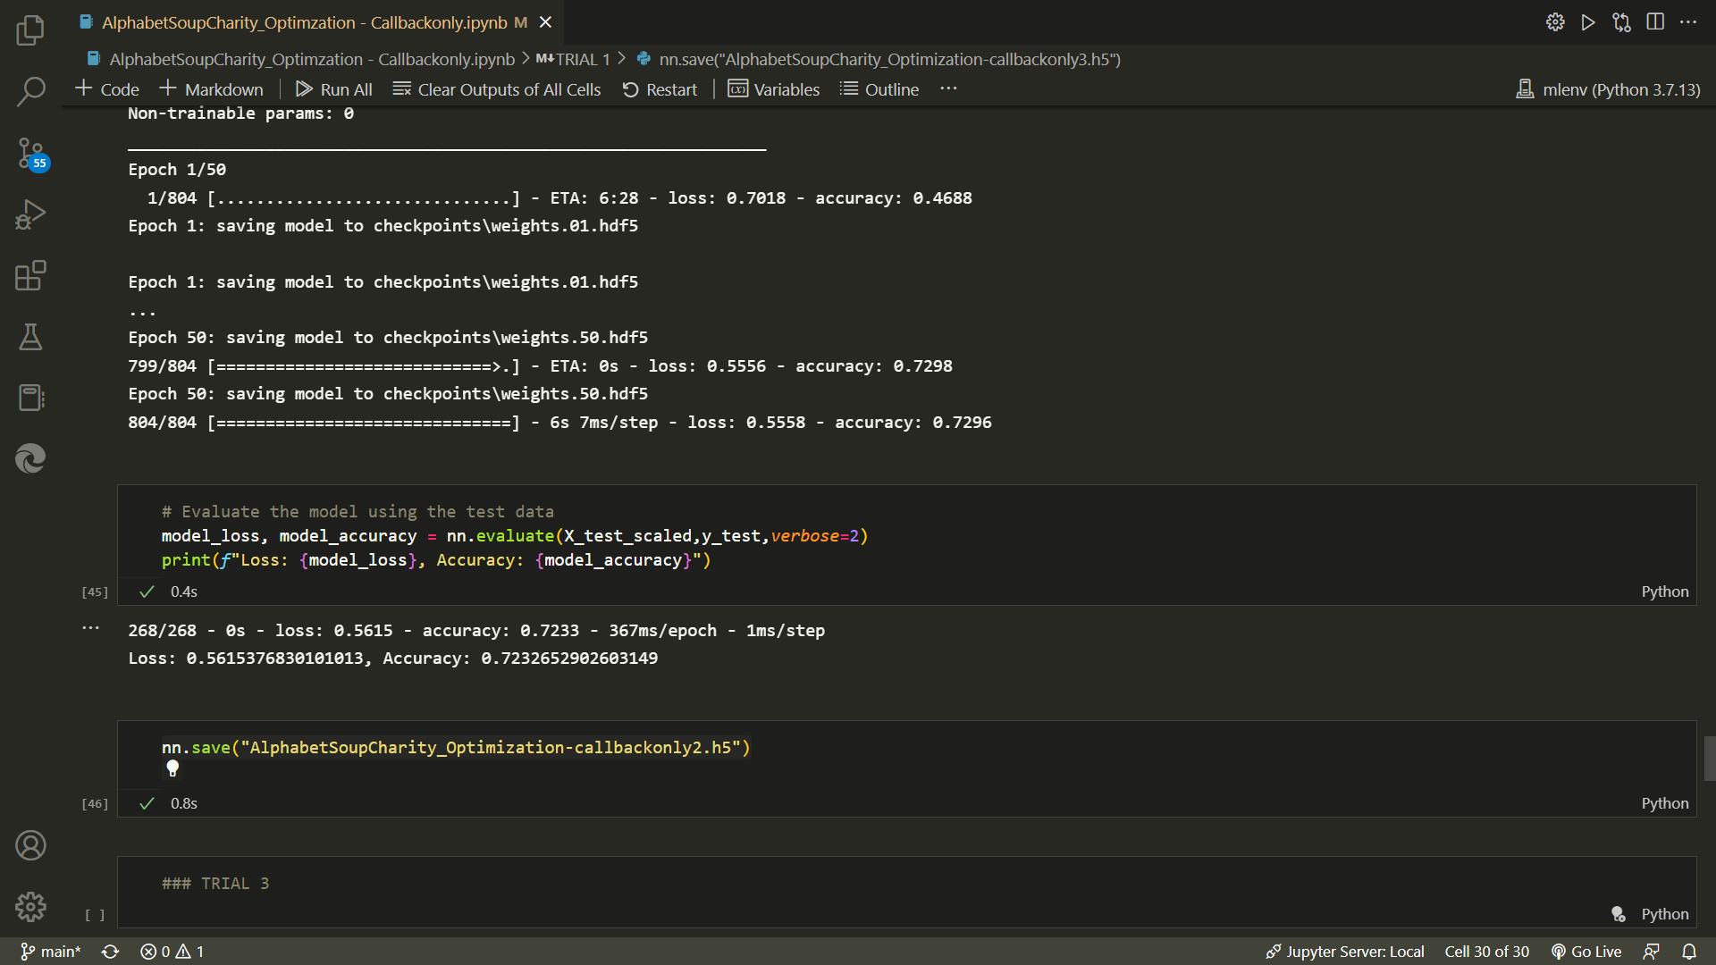Open the Edge browser tools icon
The width and height of the screenshot is (1716, 965).
coord(30,458)
